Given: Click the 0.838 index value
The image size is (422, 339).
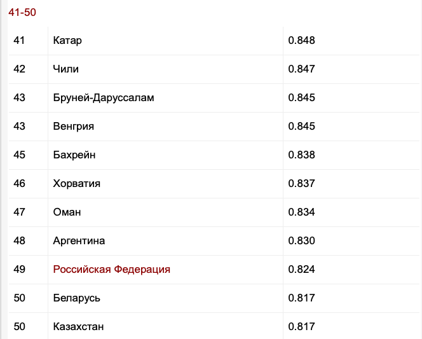Looking at the screenshot, I should [x=302, y=155].
